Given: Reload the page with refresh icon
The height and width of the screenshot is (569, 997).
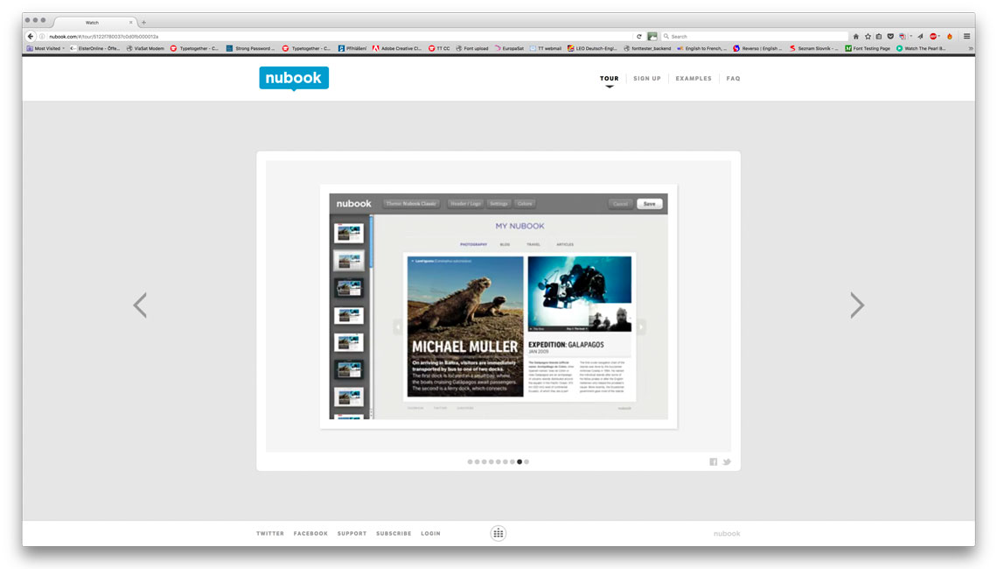Looking at the screenshot, I should click(639, 36).
